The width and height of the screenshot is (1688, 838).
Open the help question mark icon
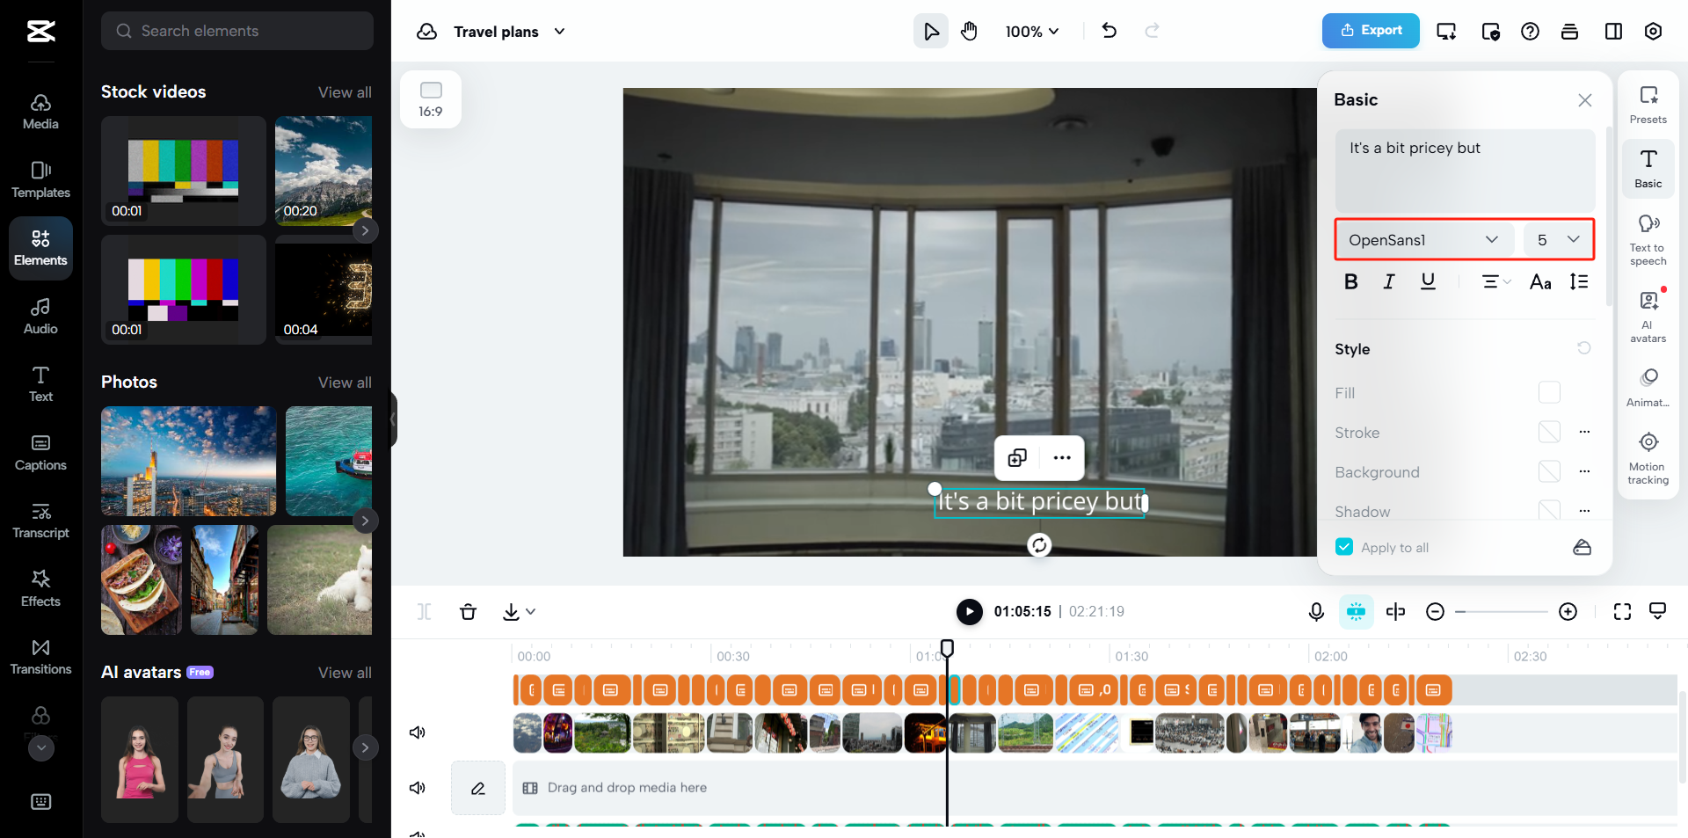click(x=1531, y=32)
